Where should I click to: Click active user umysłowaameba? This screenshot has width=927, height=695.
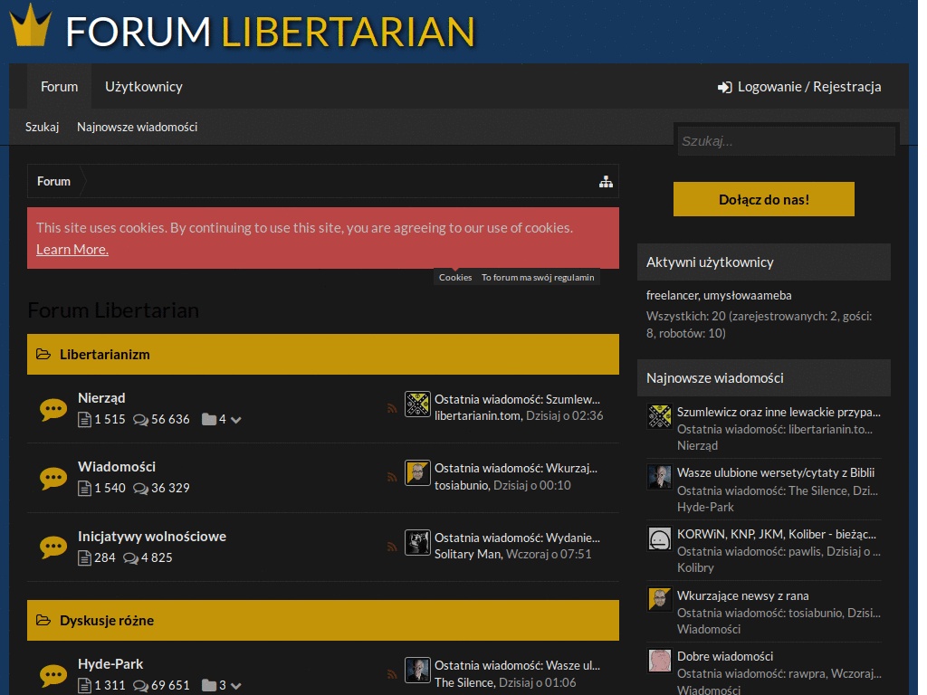[747, 296]
